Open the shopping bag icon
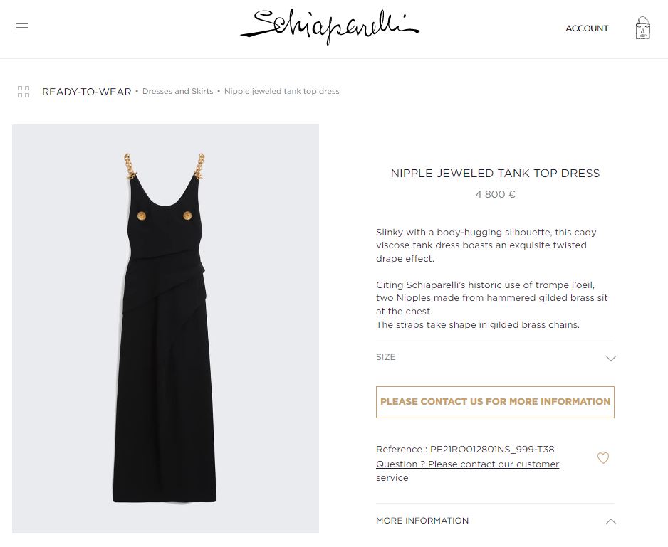This screenshot has width=668, height=547. (642, 28)
